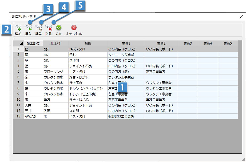The image size is (246, 162).
Task: Close the 部位プリセット管理 dialog
Action: (x=242, y=16)
